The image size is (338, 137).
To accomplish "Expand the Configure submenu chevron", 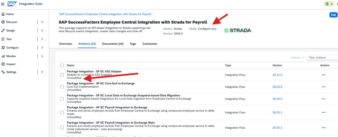I will click(x=42, y=48).
